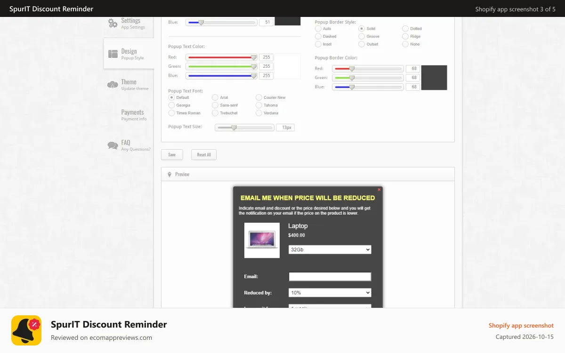Click the FAQ speech bubbles icon

(113, 145)
